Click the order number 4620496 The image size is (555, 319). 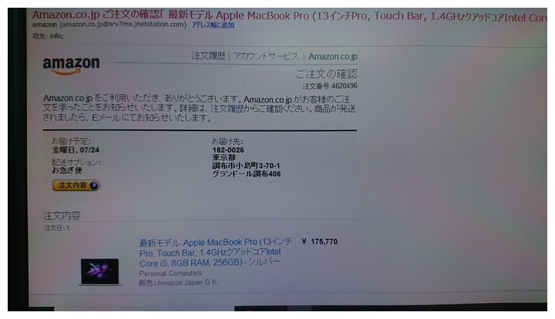(344, 86)
